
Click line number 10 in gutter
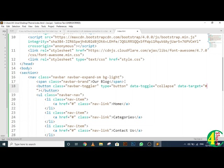[13, 37]
